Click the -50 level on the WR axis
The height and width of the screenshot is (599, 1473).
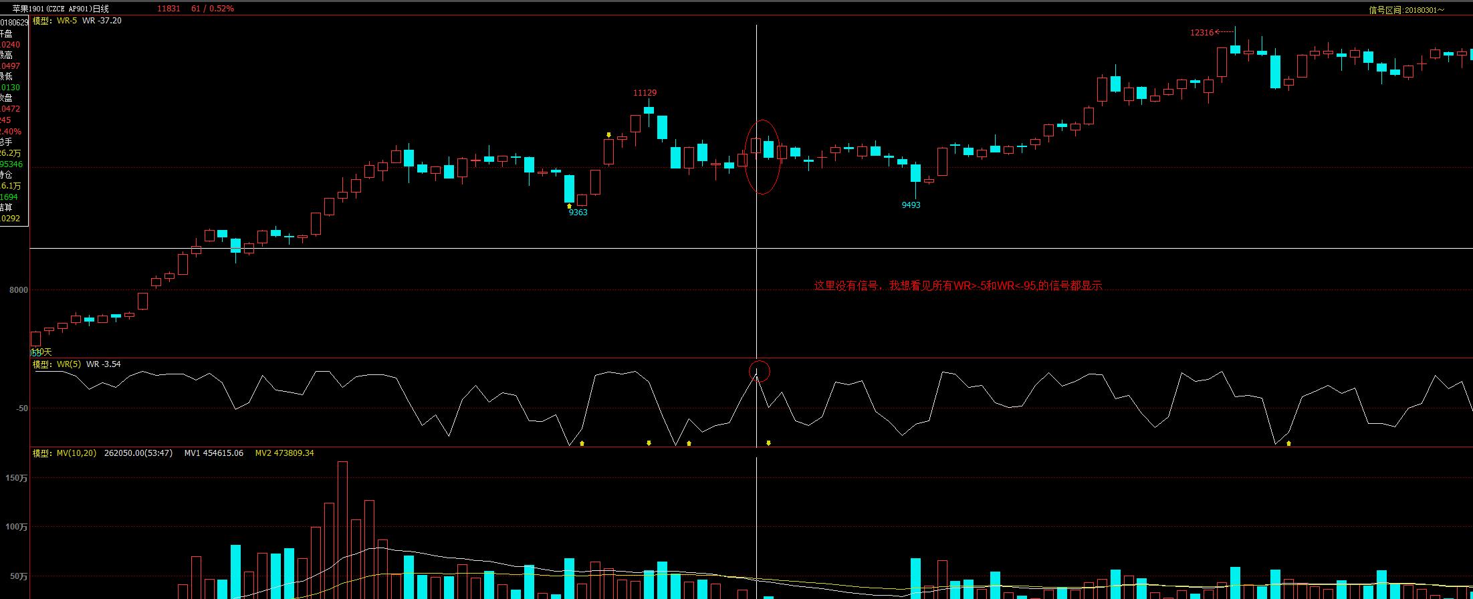coord(22,408)
